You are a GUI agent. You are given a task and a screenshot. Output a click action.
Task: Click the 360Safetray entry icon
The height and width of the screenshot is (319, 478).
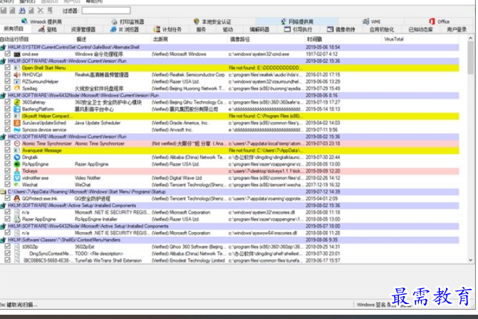[x=17, y=102]
